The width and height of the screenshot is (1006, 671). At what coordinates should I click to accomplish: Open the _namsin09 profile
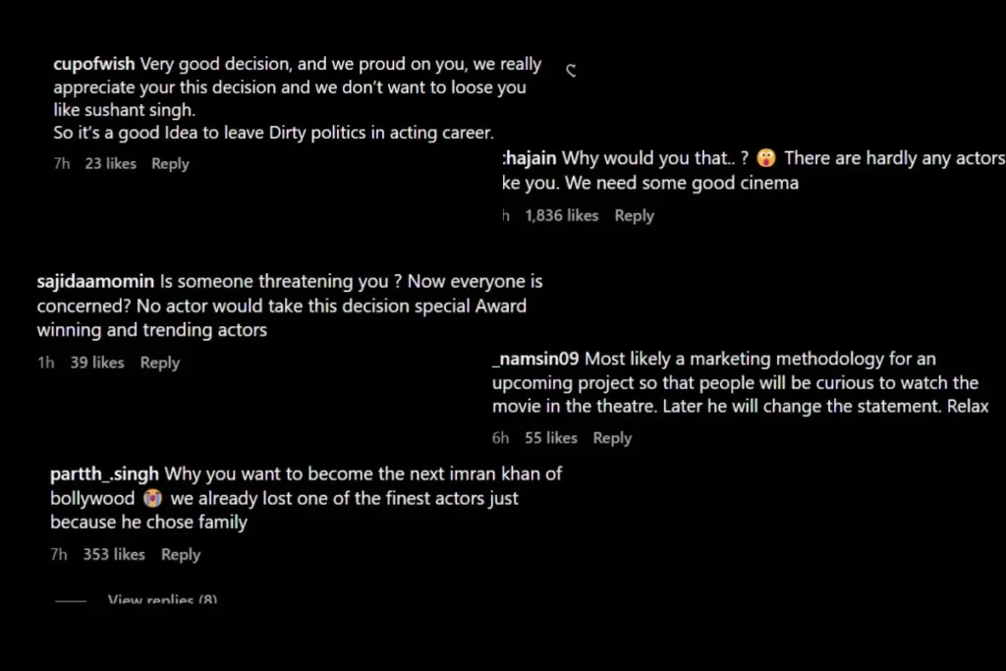(535, 359)
